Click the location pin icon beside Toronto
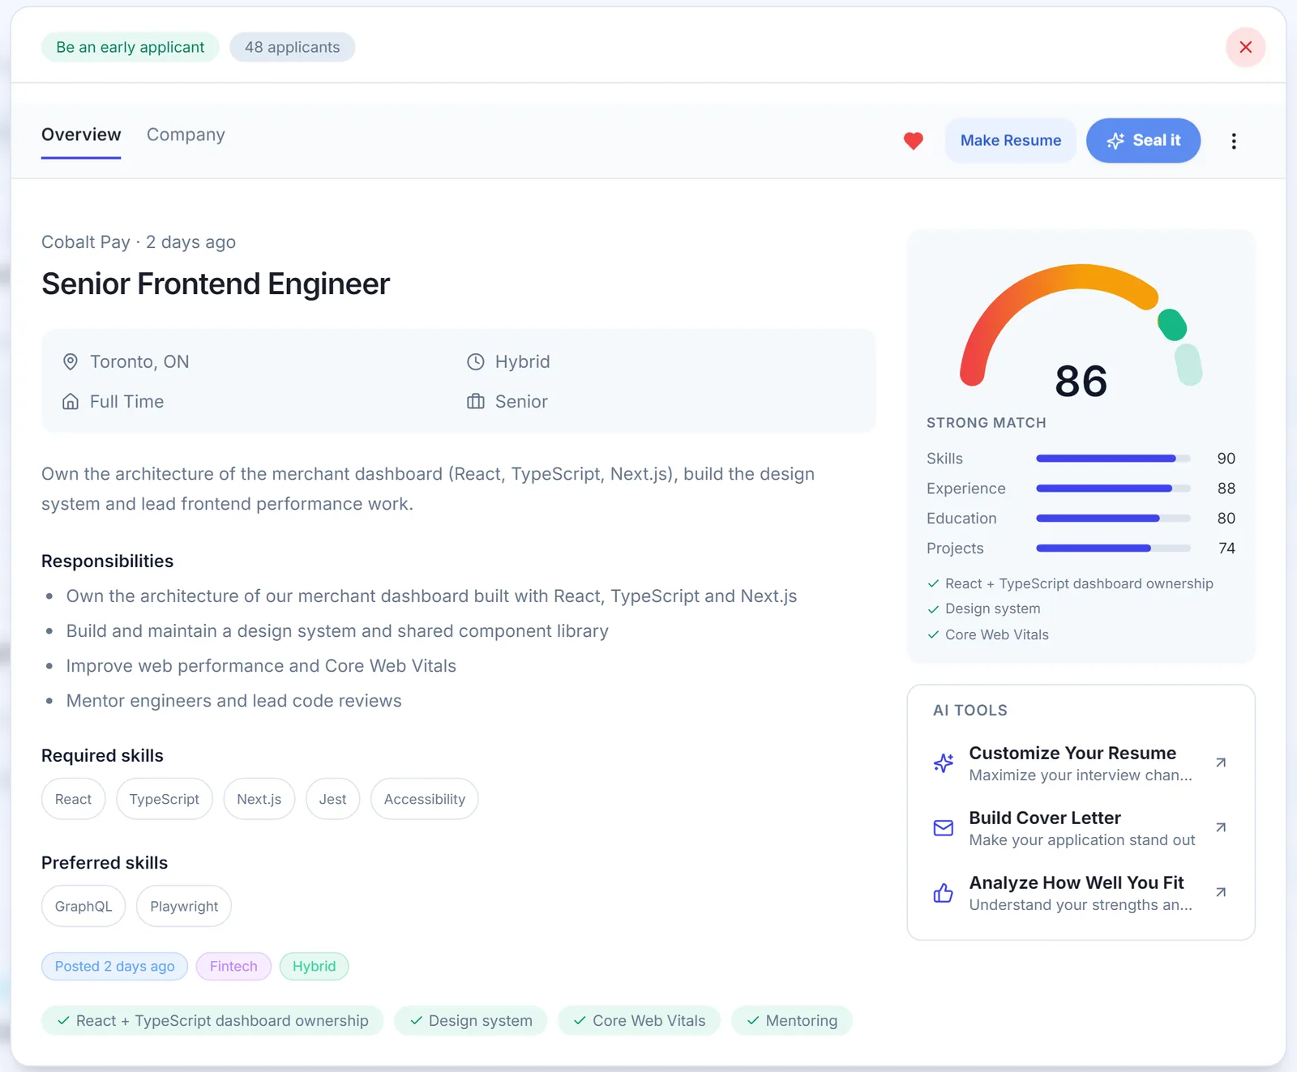1297x1072 pixels. 71,361
